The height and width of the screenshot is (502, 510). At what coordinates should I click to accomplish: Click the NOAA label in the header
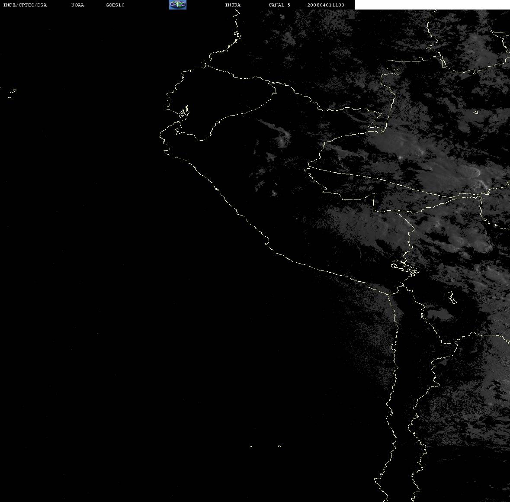tap(77, 5)
